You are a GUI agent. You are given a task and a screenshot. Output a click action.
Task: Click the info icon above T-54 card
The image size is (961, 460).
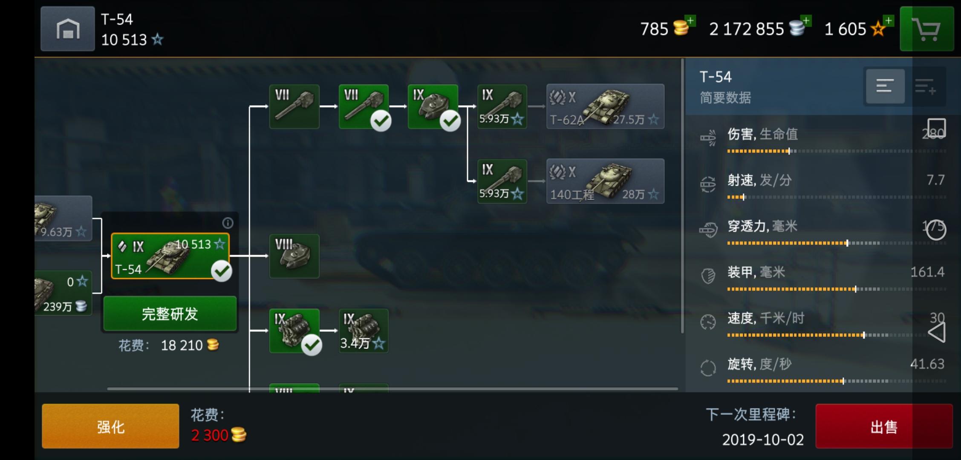pos(228,223)
